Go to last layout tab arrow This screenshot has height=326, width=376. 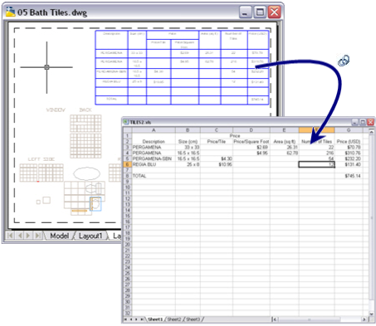pyautogui.click(x=37, y=236)
